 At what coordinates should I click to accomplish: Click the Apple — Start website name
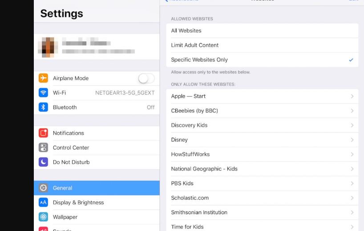(188, 96)
